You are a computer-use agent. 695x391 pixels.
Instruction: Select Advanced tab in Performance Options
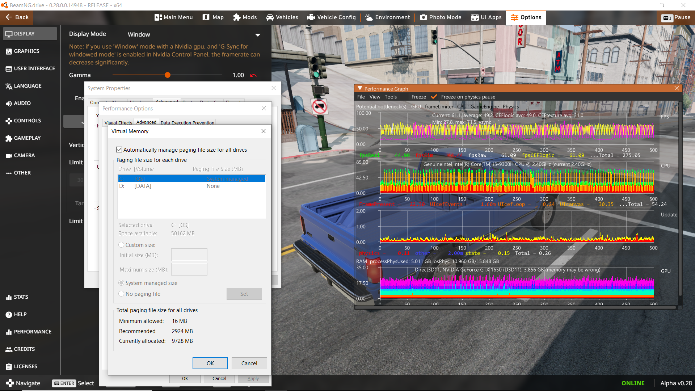click(x=147, y=122)
